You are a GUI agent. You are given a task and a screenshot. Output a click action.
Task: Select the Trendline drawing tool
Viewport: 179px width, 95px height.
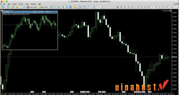pos(114,7)
